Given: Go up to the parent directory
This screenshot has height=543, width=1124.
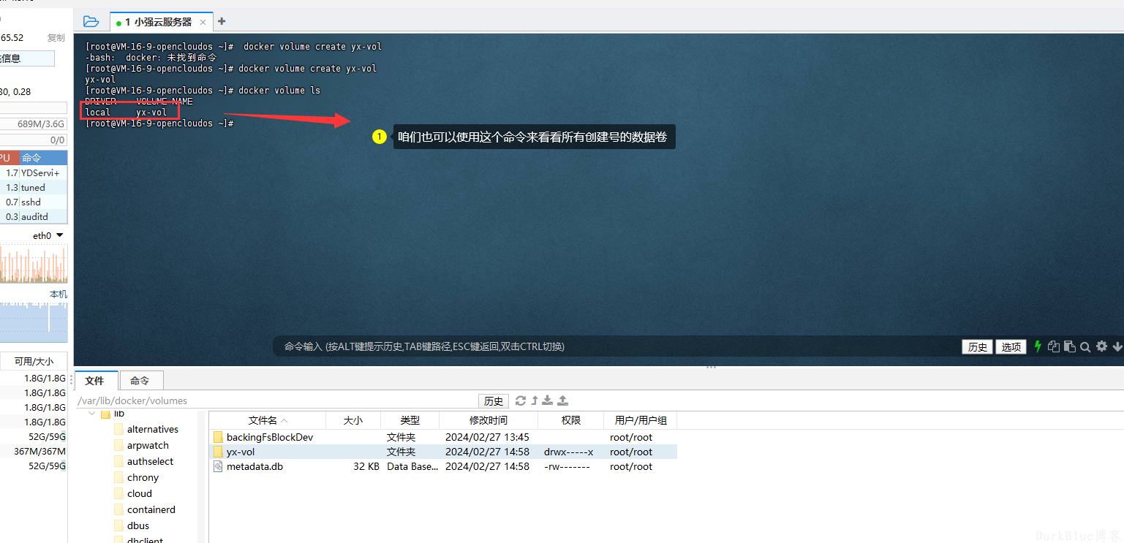Looking at the screenshot, I should (535, 400).
